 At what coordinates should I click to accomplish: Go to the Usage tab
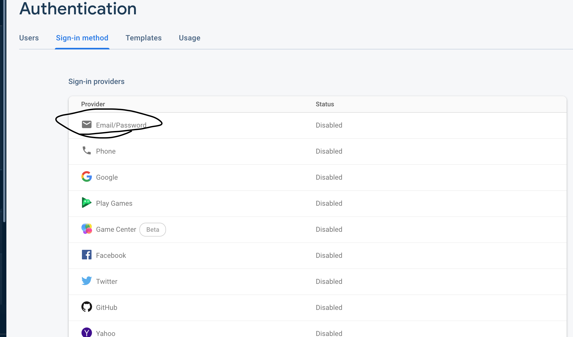(x=189, y=38)
